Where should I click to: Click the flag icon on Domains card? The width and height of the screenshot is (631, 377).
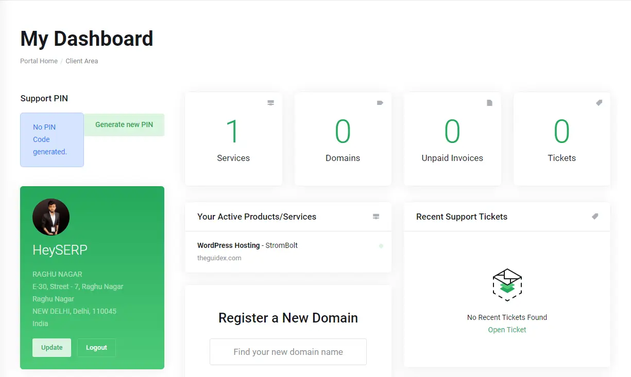pos(380,103)
